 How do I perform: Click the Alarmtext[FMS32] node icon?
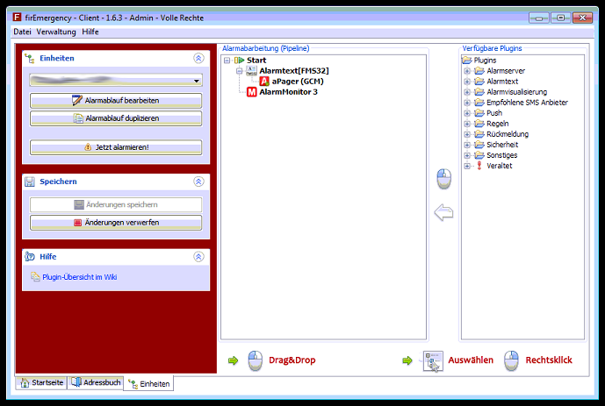click(x=252, y=70)
